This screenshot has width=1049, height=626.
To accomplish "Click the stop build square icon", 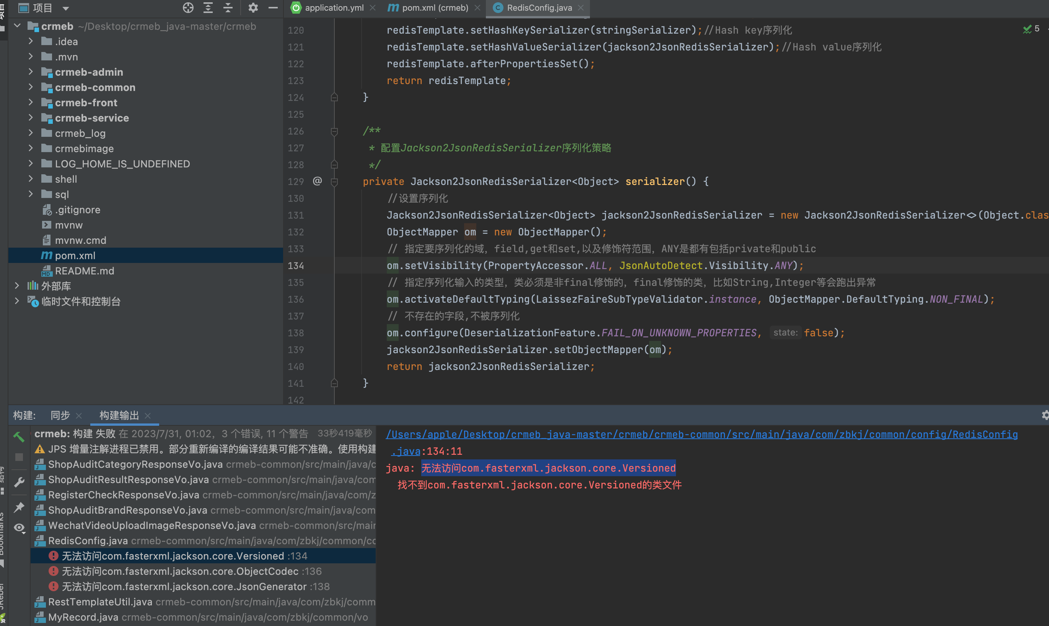I will [19, 457].
